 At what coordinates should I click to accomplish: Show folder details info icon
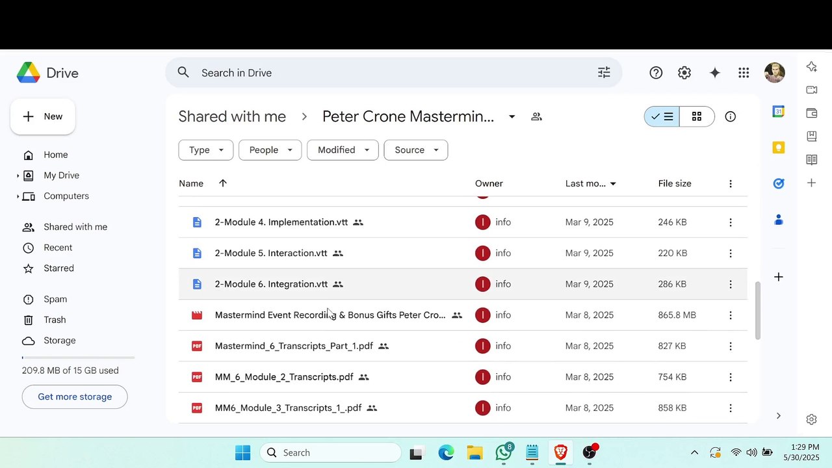pos(731,116)
